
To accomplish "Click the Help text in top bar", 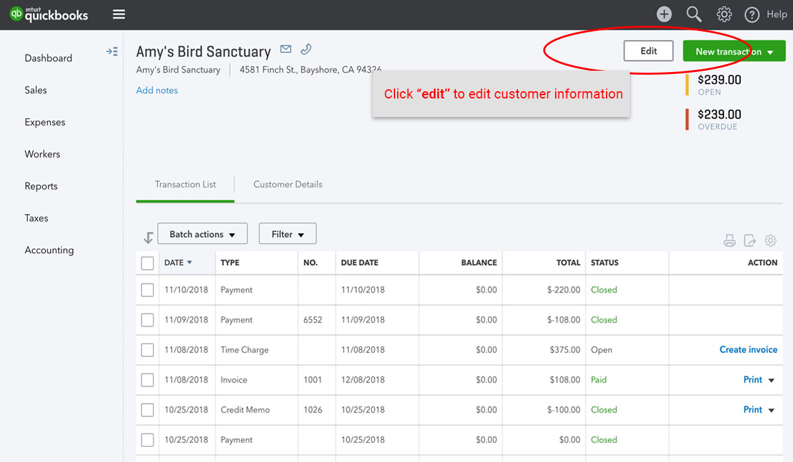I will pos(776,15).
